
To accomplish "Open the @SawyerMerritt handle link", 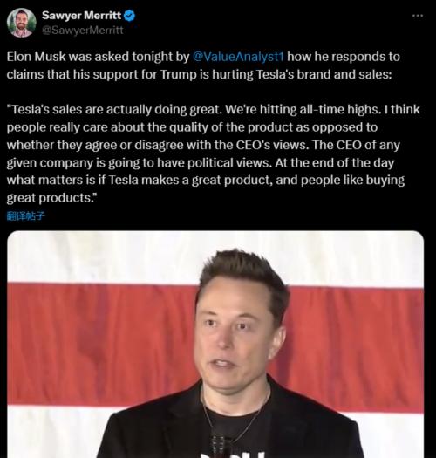I will click(83, 30).
